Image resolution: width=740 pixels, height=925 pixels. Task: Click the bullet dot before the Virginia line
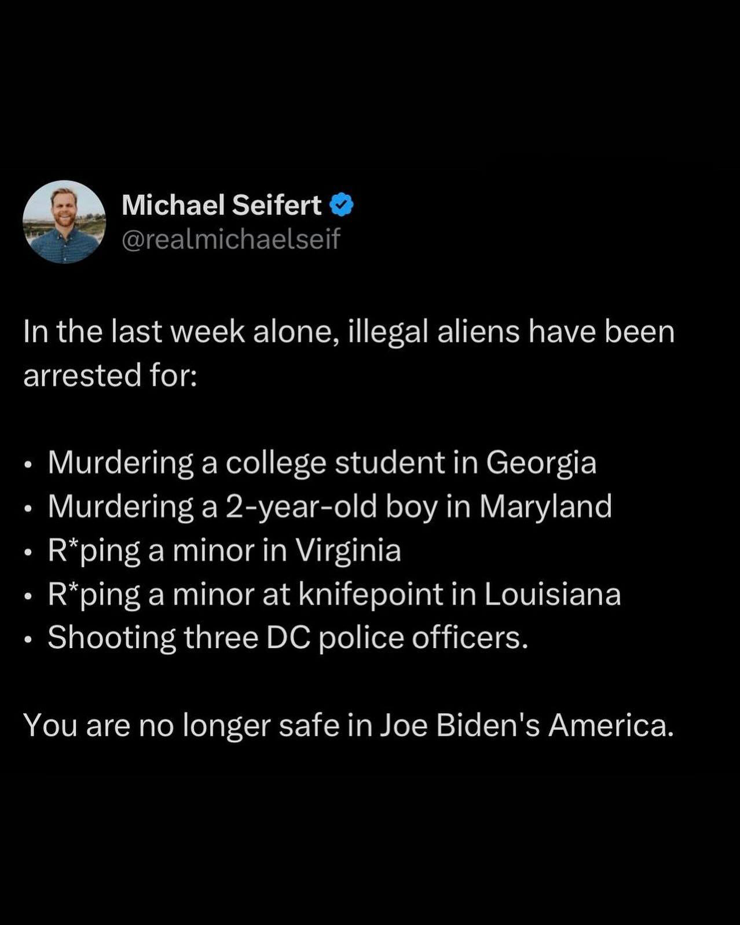click(x=28, y=553)
